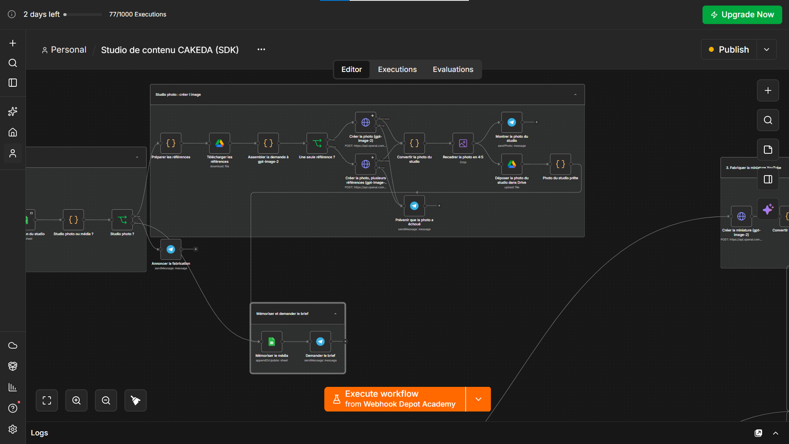This screenshot has height=444, width=789.
Task: Switch to the Executions tab
Action: coord(397,70)
